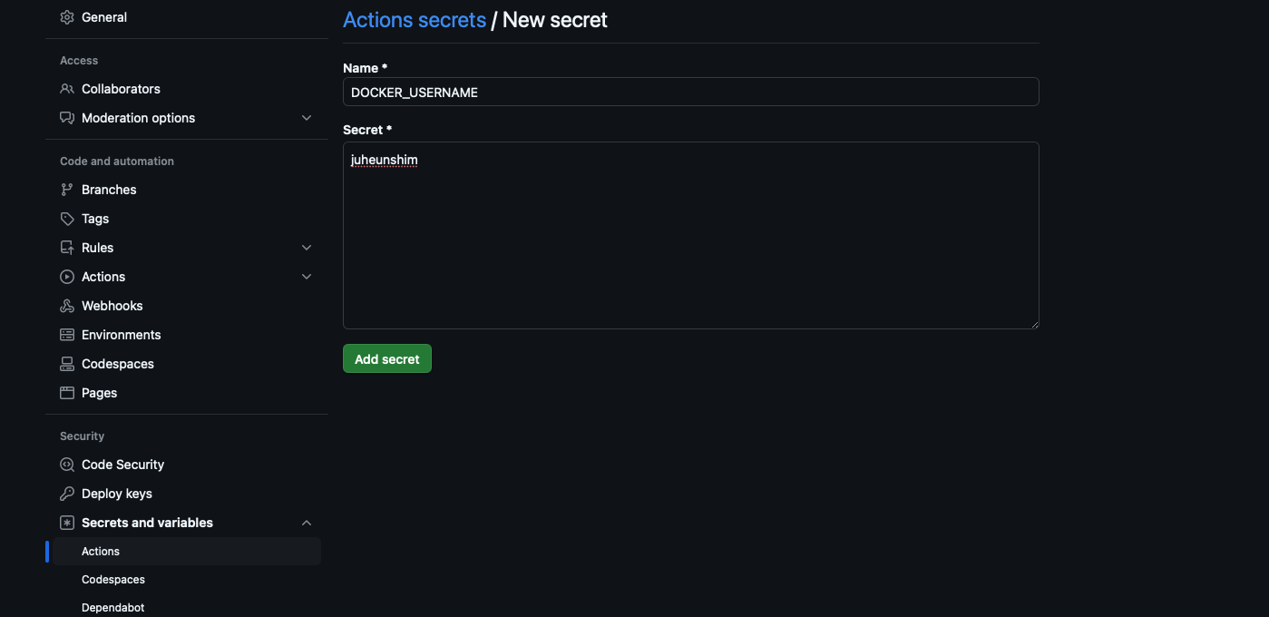1269x617 pixels.
Task: Click the Pages browser icon
Action: (x=67, y=393)
